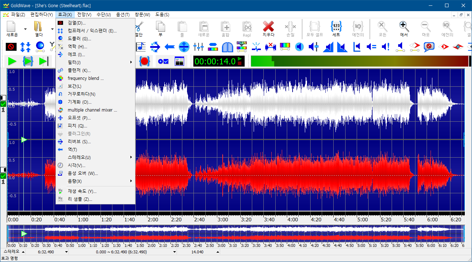The image size is (472, 262).
Task: Click the green start marker between the channels
Action: 24,139
